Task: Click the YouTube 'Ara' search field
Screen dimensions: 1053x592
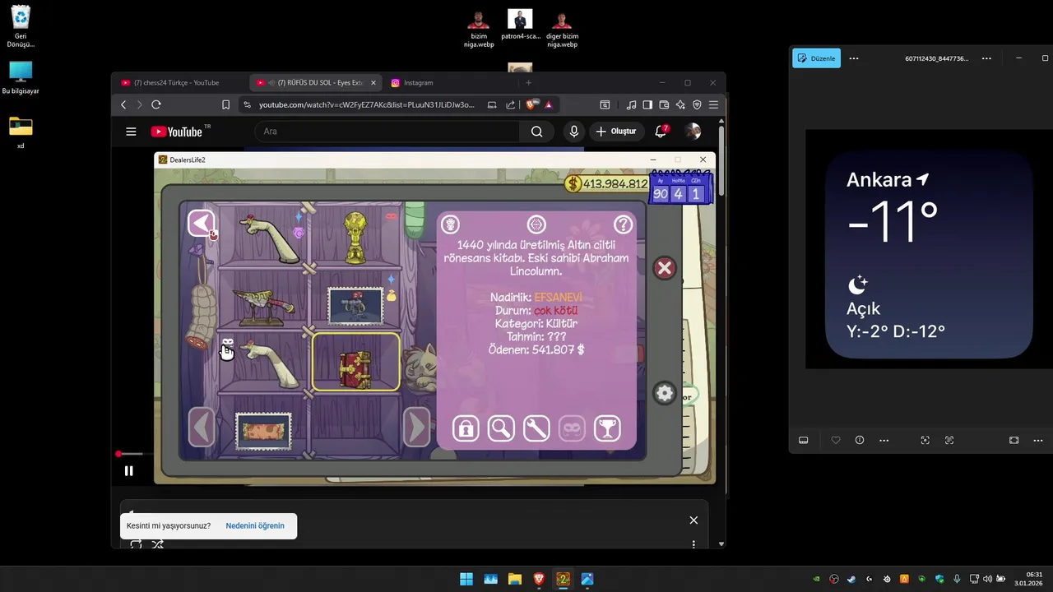Action: pos(387,132)
